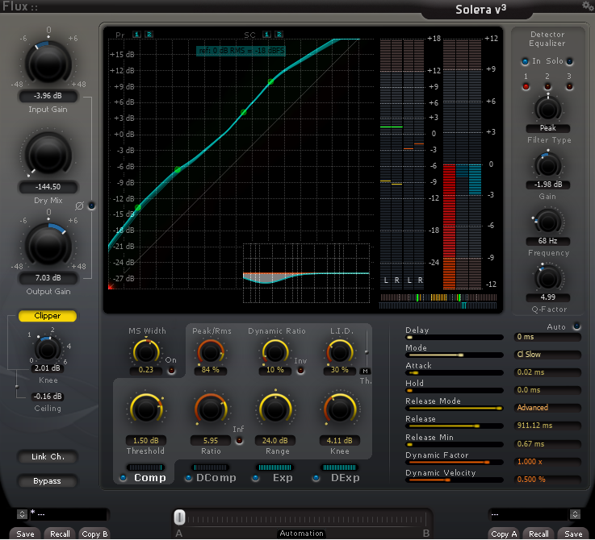595x540 pixels.
Task: Click the L.I.D. threshold vertical slider
Action: [x=367, y=347]
